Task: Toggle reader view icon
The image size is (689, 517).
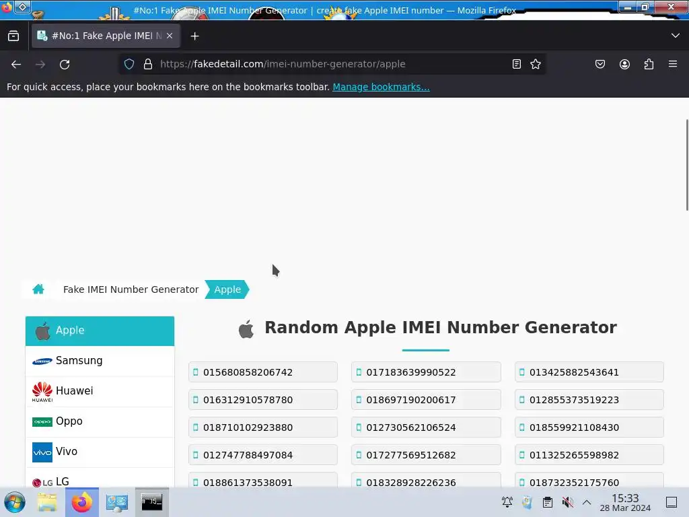Action: pos(517,64)
